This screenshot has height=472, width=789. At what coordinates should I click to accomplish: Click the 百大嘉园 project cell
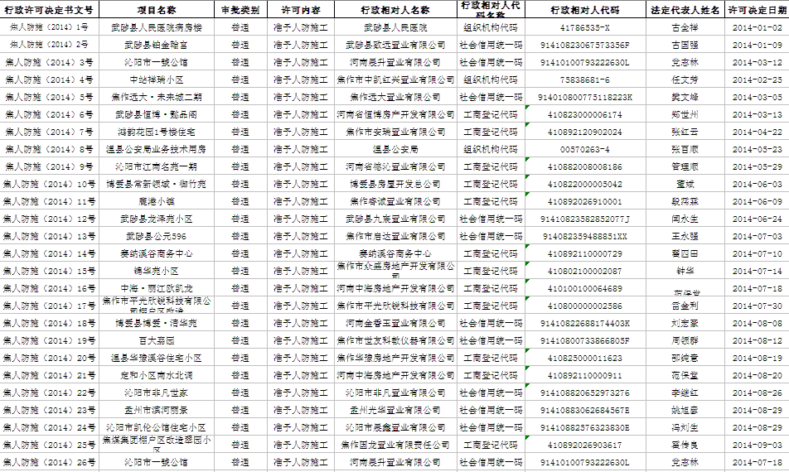point(156,340)
